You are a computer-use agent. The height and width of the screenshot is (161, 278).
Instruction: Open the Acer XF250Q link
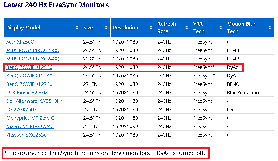click(20, 42)
